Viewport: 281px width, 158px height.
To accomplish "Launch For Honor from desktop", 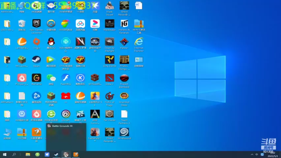I will 110,114.
